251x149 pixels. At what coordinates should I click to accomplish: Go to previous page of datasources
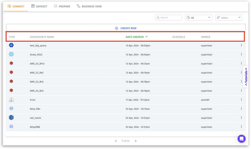[x=116, y=141]
